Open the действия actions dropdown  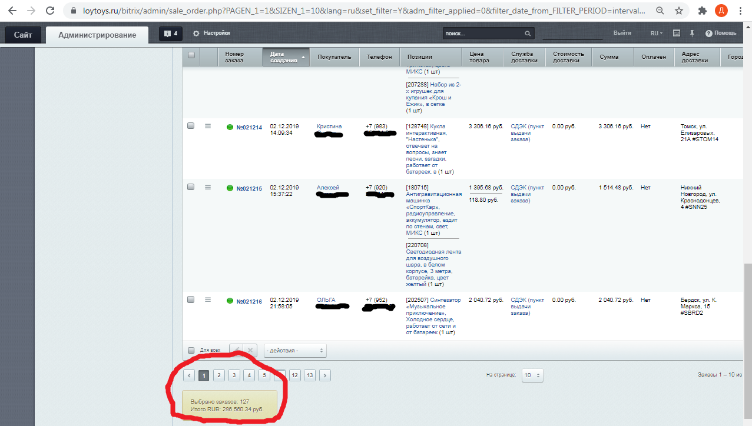tap(295, 350)
